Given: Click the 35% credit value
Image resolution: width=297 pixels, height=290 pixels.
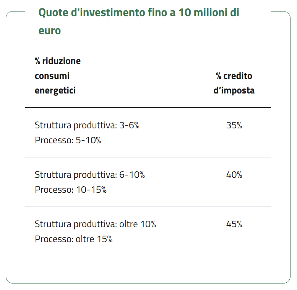Looking at the screenshot, I should tap(234, 125).
